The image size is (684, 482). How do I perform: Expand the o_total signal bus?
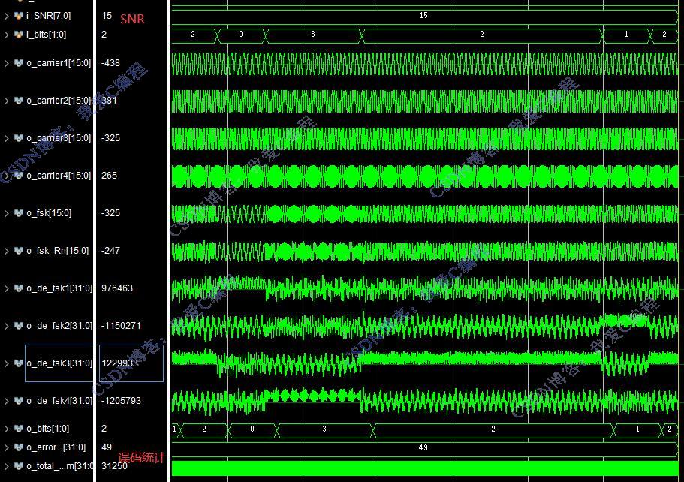(6, 466)
